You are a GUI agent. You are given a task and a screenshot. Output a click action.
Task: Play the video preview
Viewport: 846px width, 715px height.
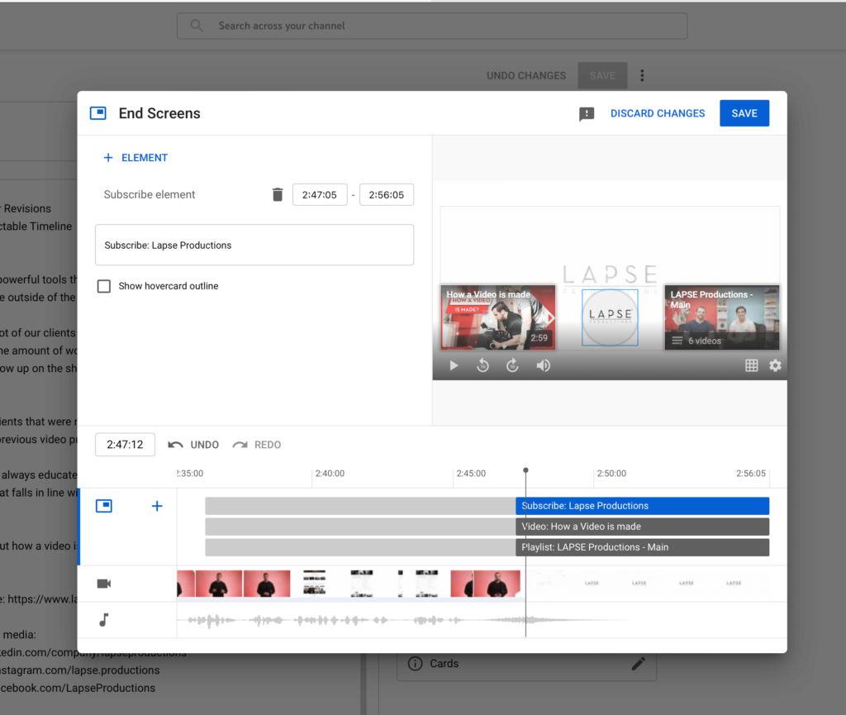pos(454,365)
